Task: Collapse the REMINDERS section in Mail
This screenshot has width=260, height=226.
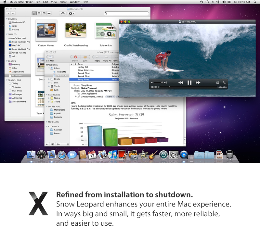Action: (47, 95)
